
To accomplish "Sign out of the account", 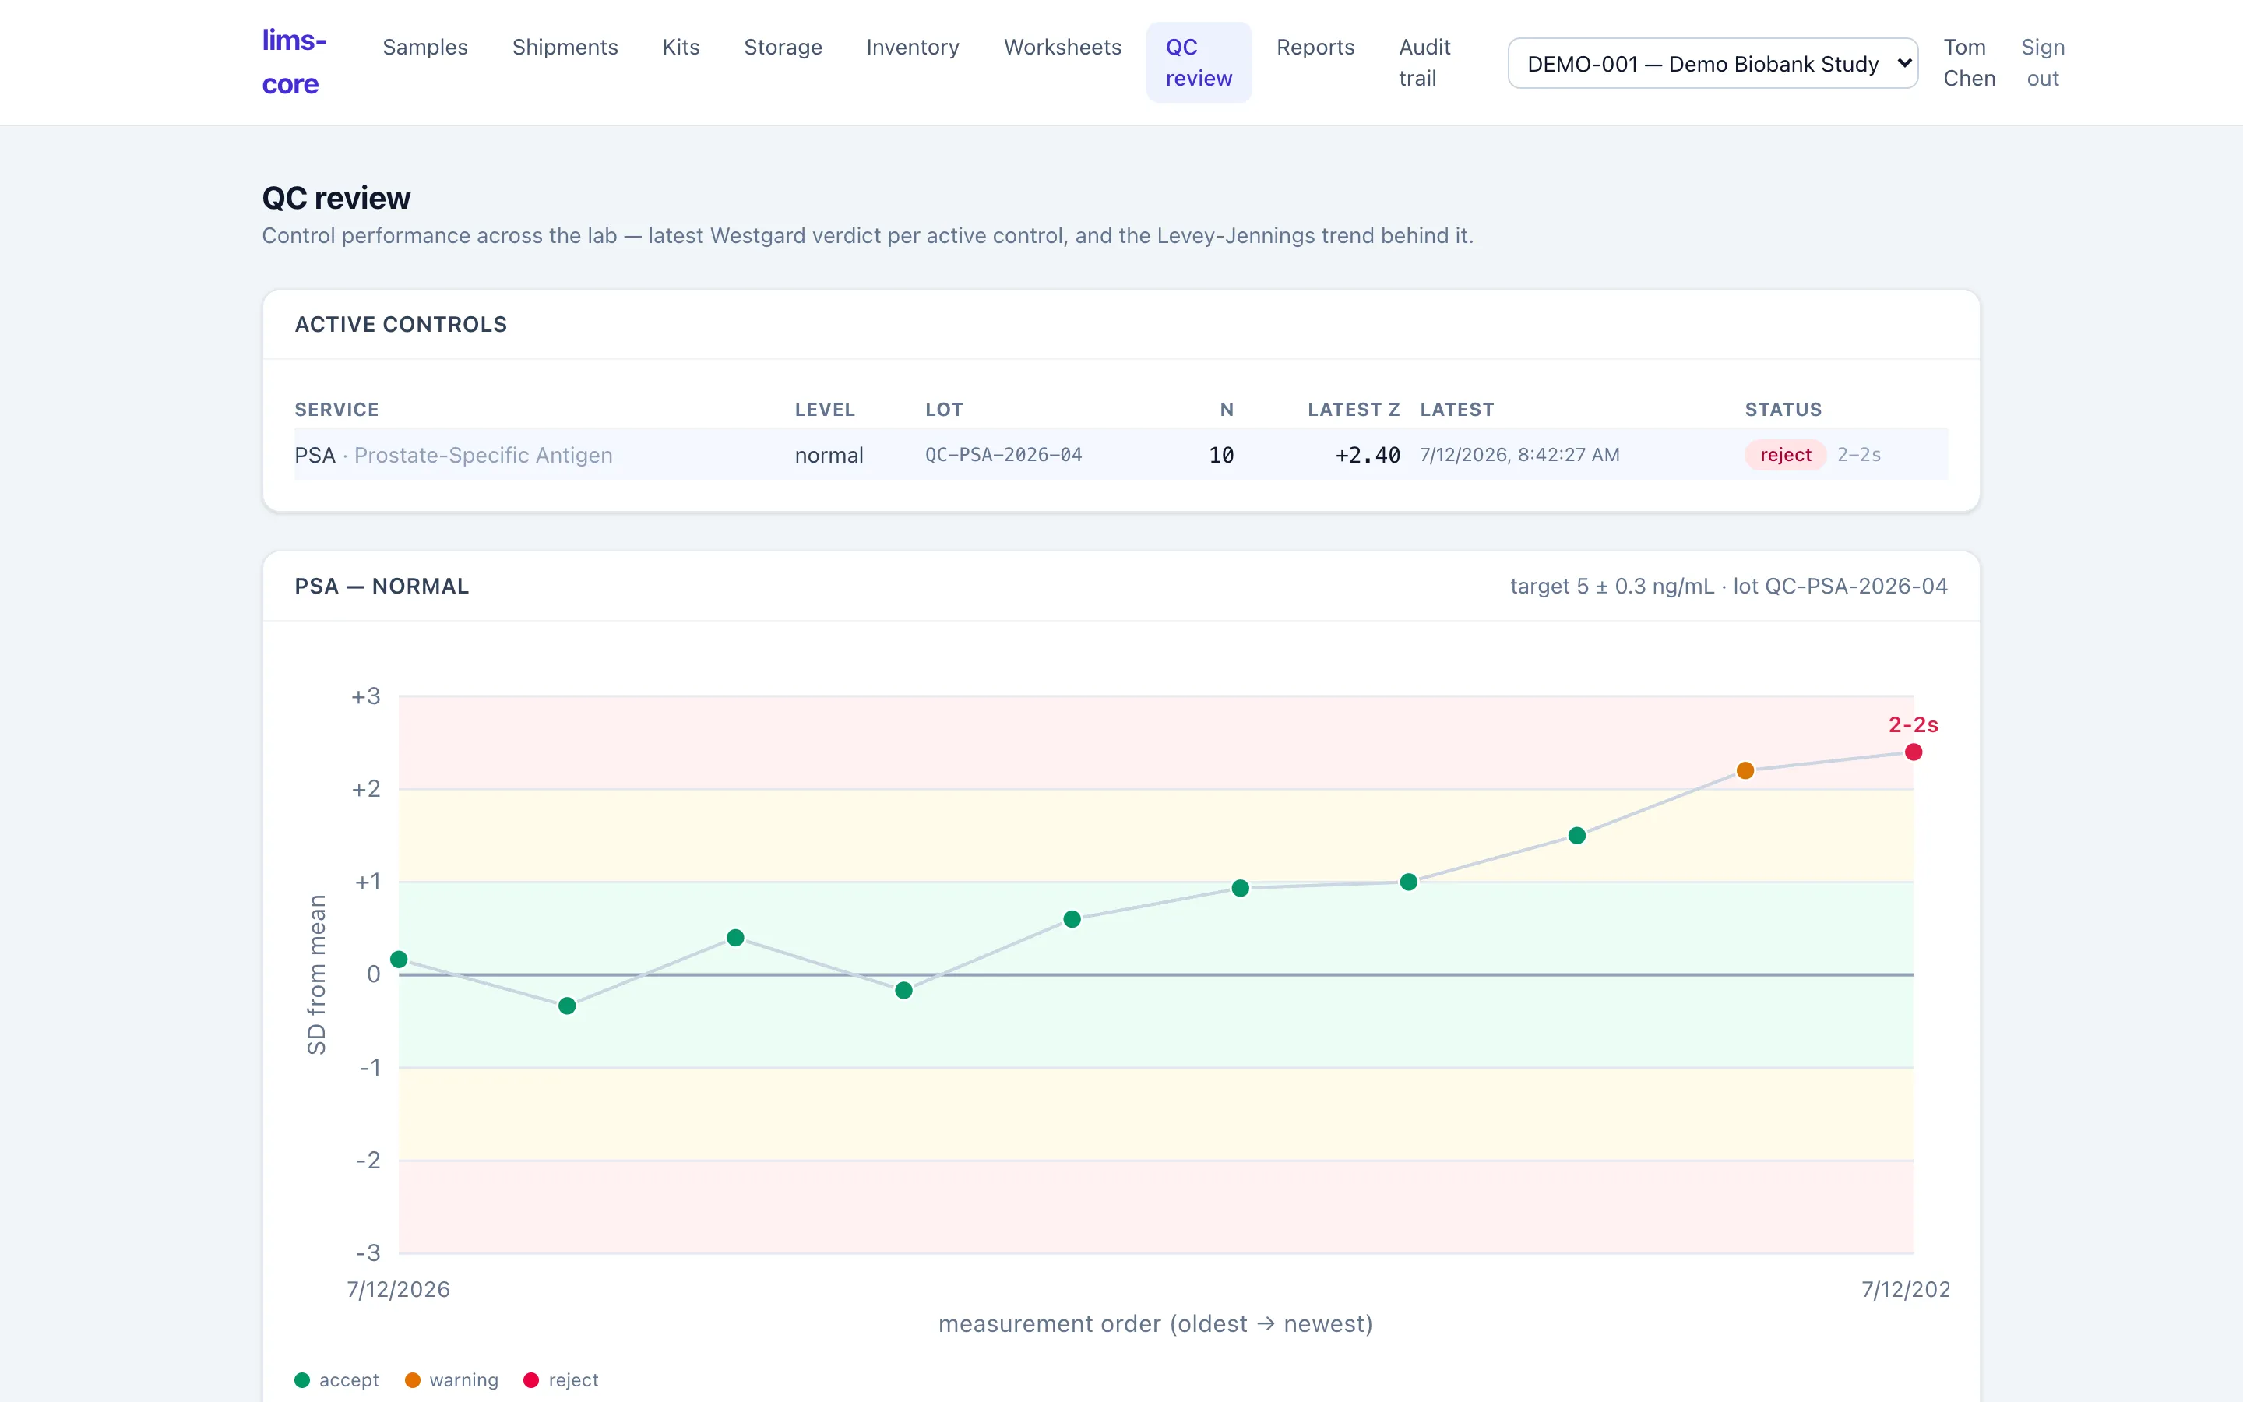I will (x=2043, y=62).
